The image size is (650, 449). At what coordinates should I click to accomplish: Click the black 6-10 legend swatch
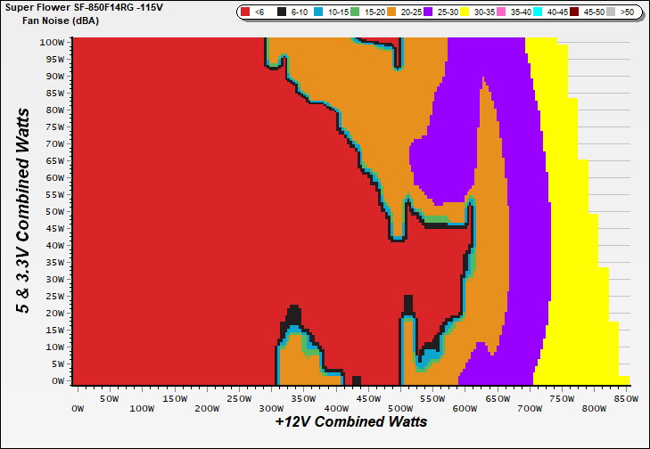pos(282,12)
